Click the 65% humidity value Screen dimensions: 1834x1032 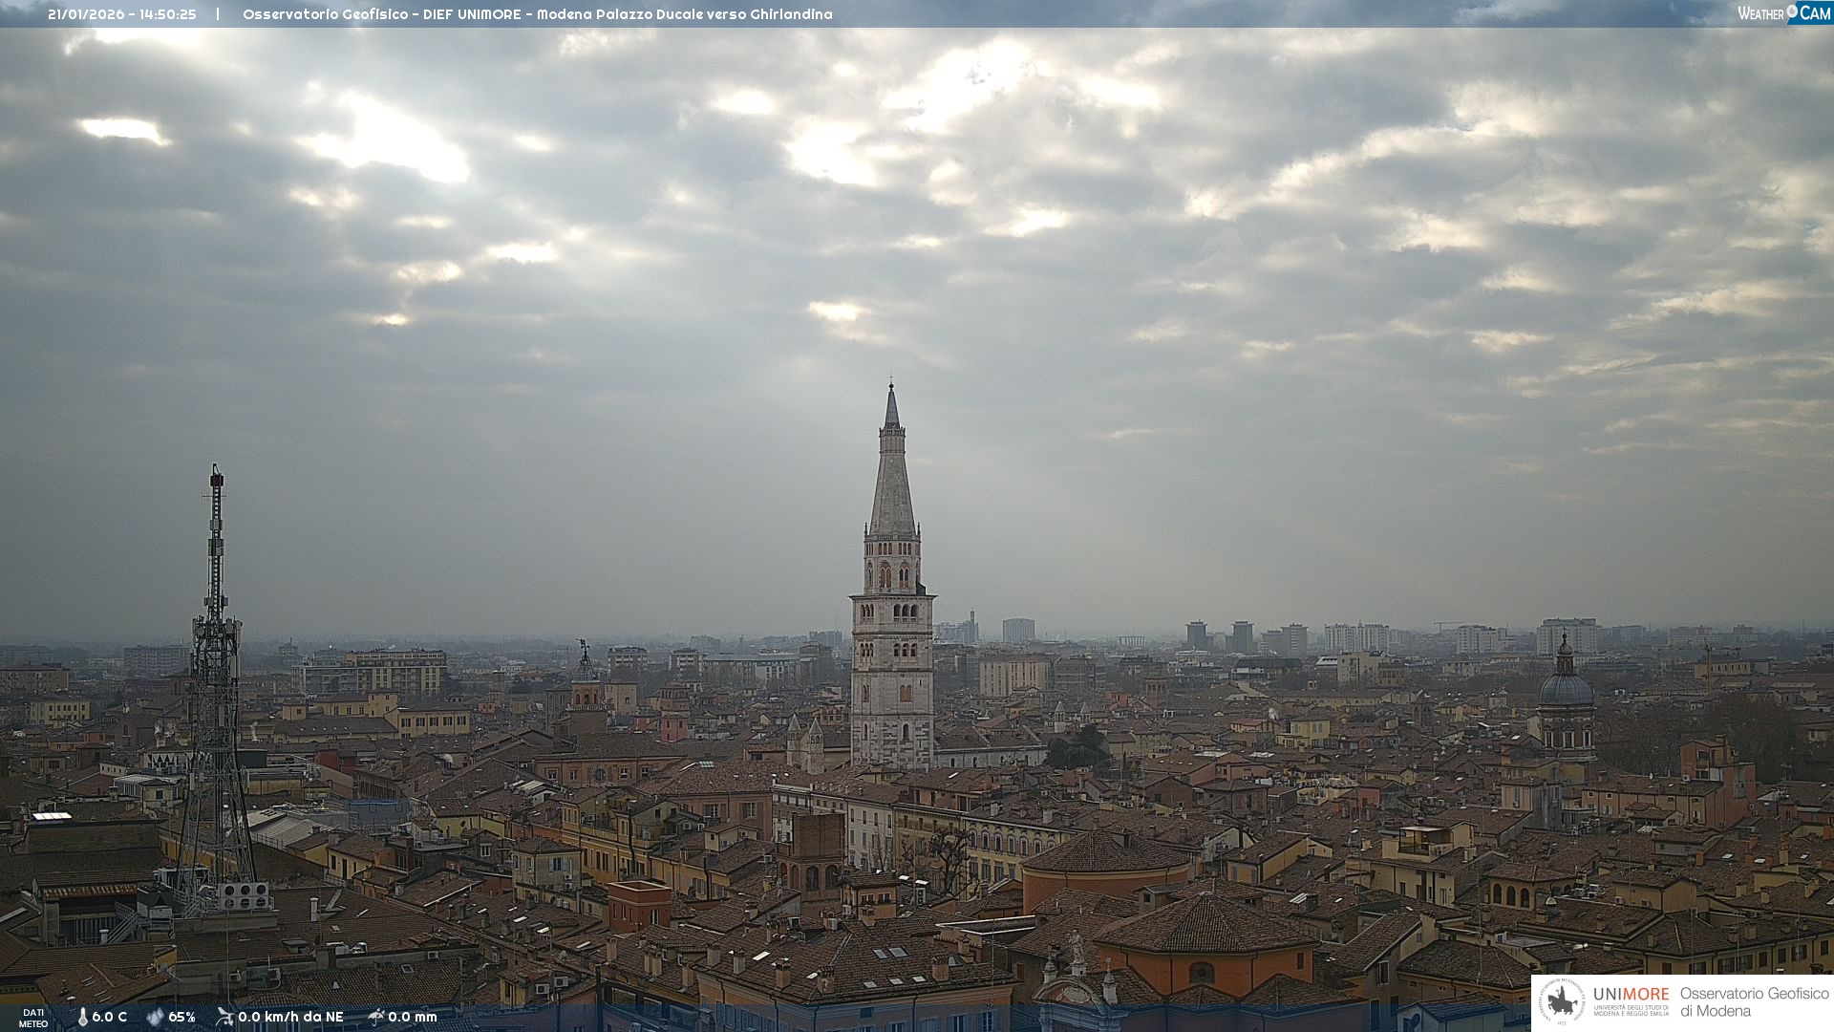click(x=181, y=1017)
